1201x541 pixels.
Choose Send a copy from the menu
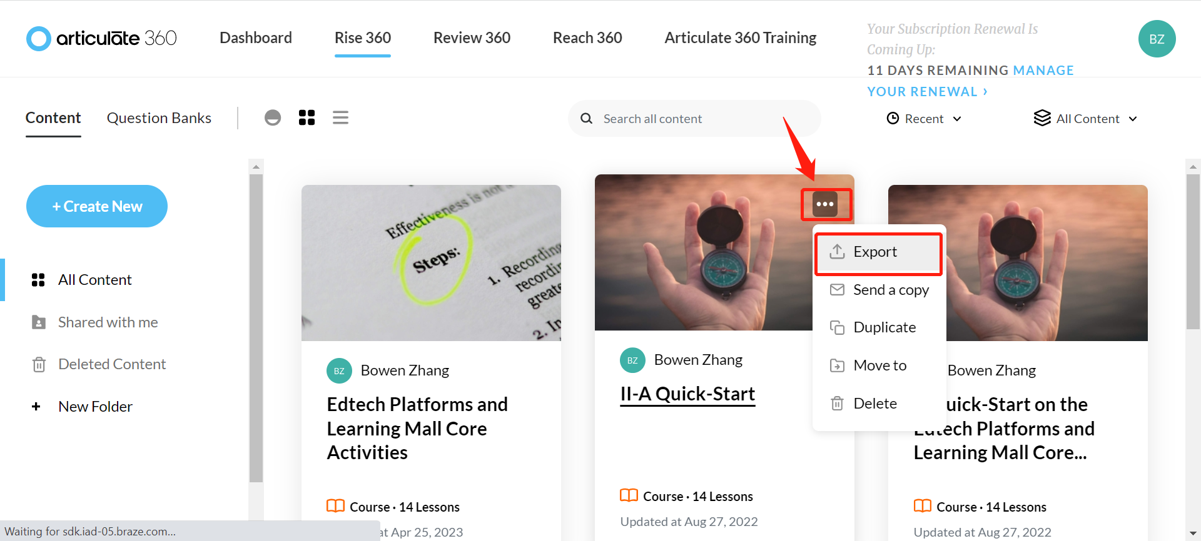[x=879, y=290]
